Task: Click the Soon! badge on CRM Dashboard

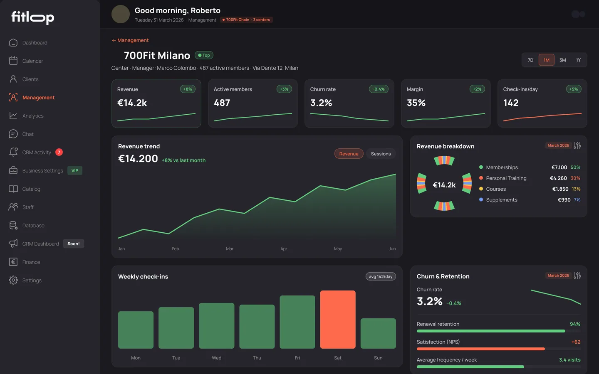Action: click(74, 244)
